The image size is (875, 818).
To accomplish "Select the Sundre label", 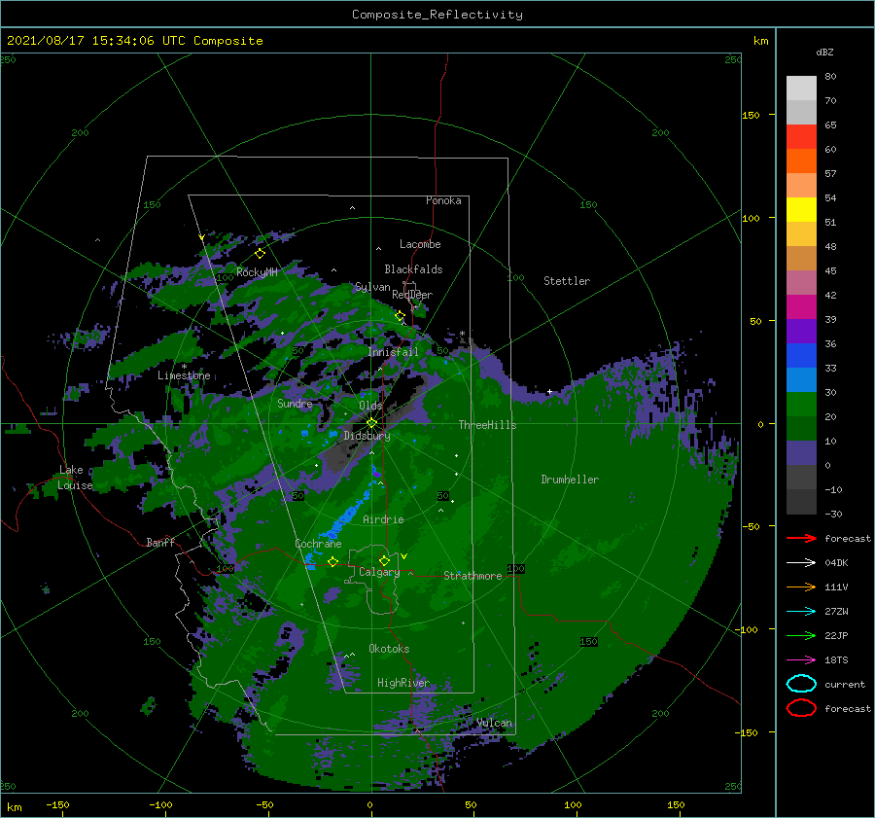I will click(295, 403).
